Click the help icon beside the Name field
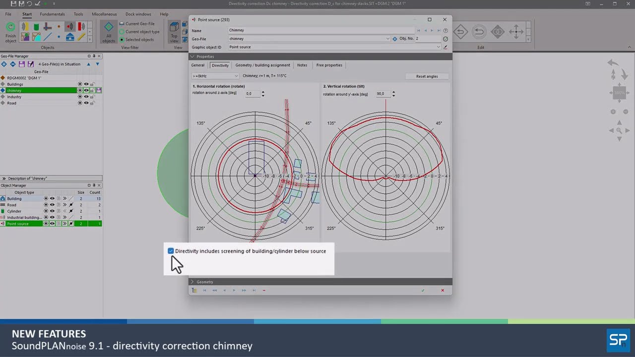Viewport: 635px width, 357px height. (445, 30)
